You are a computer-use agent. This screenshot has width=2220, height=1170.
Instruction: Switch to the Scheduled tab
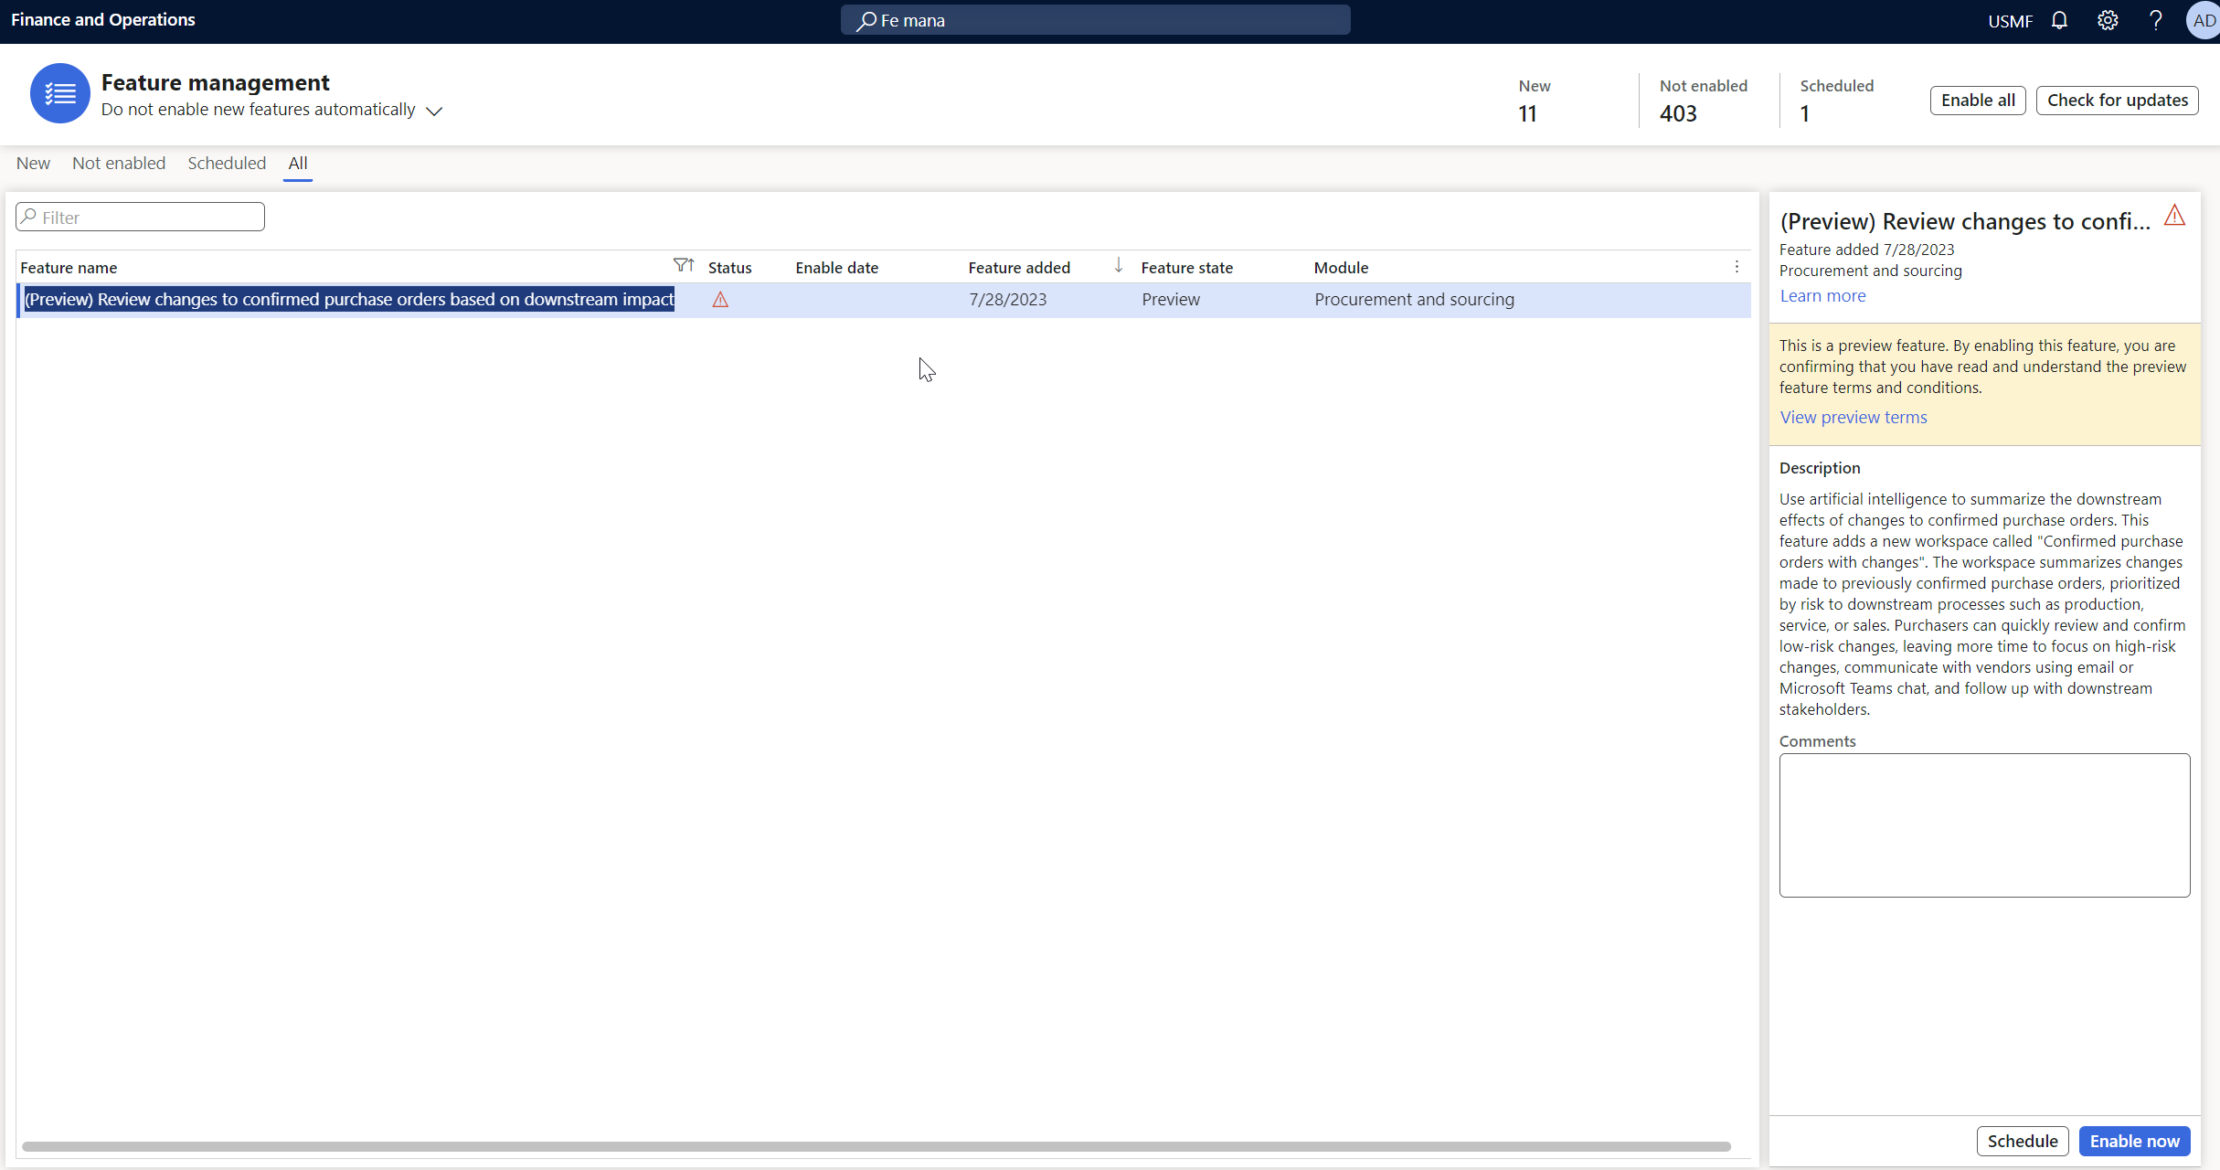pyautogui.click(x=226, y=163)
